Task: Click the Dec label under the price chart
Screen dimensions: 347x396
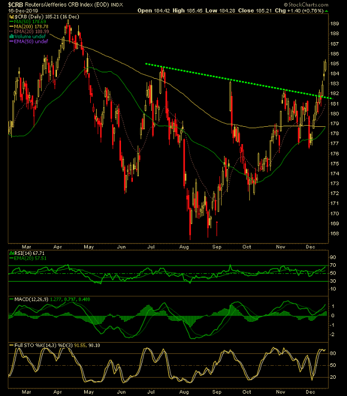Action: tap(310, 247)
